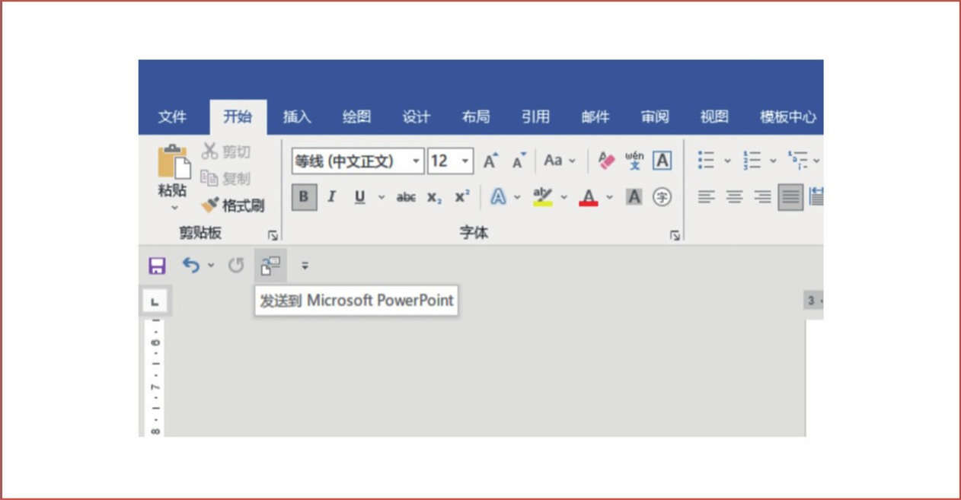Screen dimensions: 961x500
Task: Switch to the 开始 ribbon tab
Action: (x=238, y=116)
